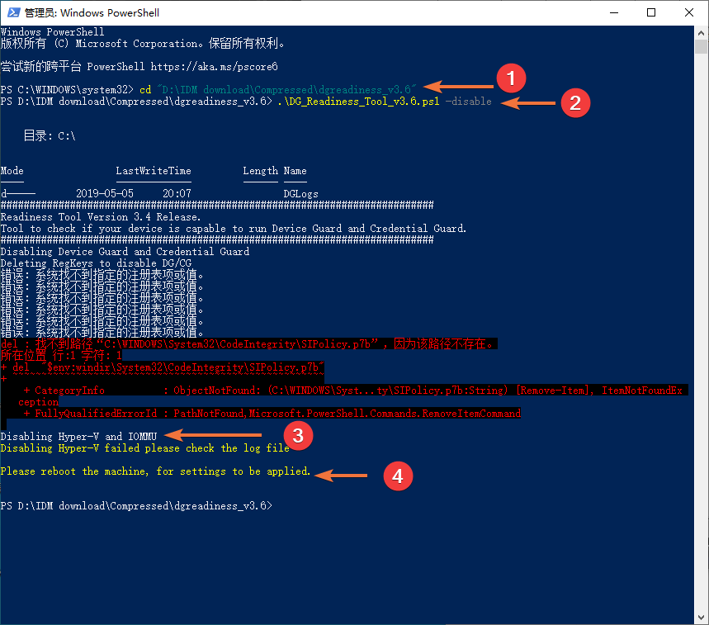Click the red callout badge numbered 4
This screenshot has height=625, width=709.
[398, 476]
